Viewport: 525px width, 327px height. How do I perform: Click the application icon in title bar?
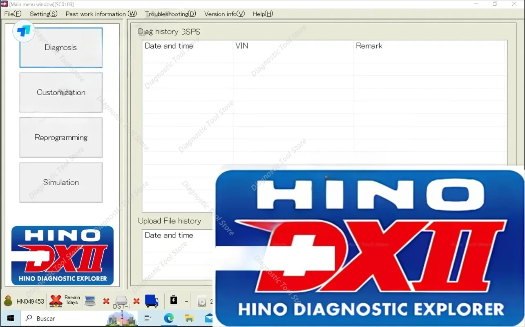tap(4, 4)
